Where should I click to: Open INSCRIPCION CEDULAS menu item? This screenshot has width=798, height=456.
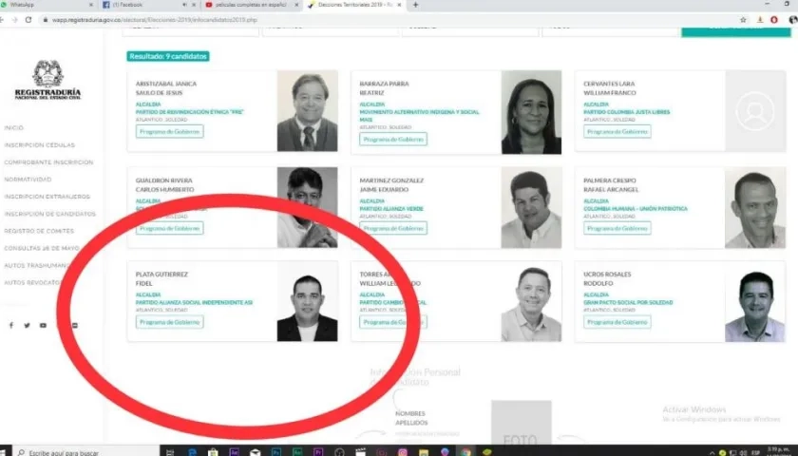point(39,145)
